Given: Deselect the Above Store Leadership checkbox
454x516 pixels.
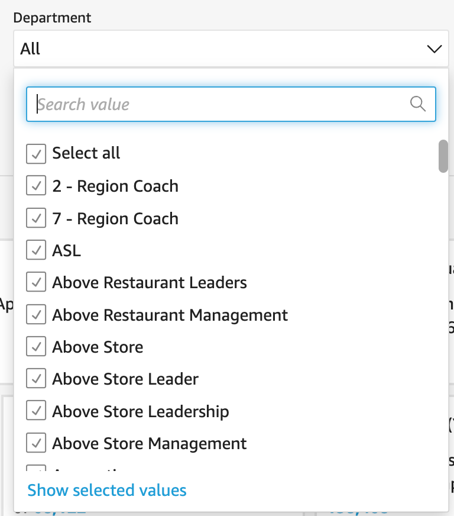Looking at the screenshot, I should coord(36,412).
